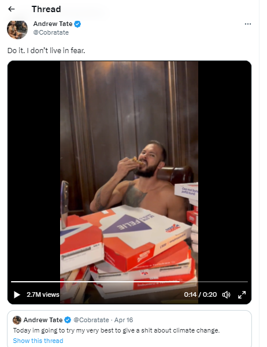Go back using the left arrow

coord(12,9)
